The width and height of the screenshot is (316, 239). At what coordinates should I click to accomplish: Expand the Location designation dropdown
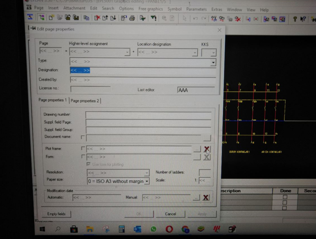pos(195,53)
